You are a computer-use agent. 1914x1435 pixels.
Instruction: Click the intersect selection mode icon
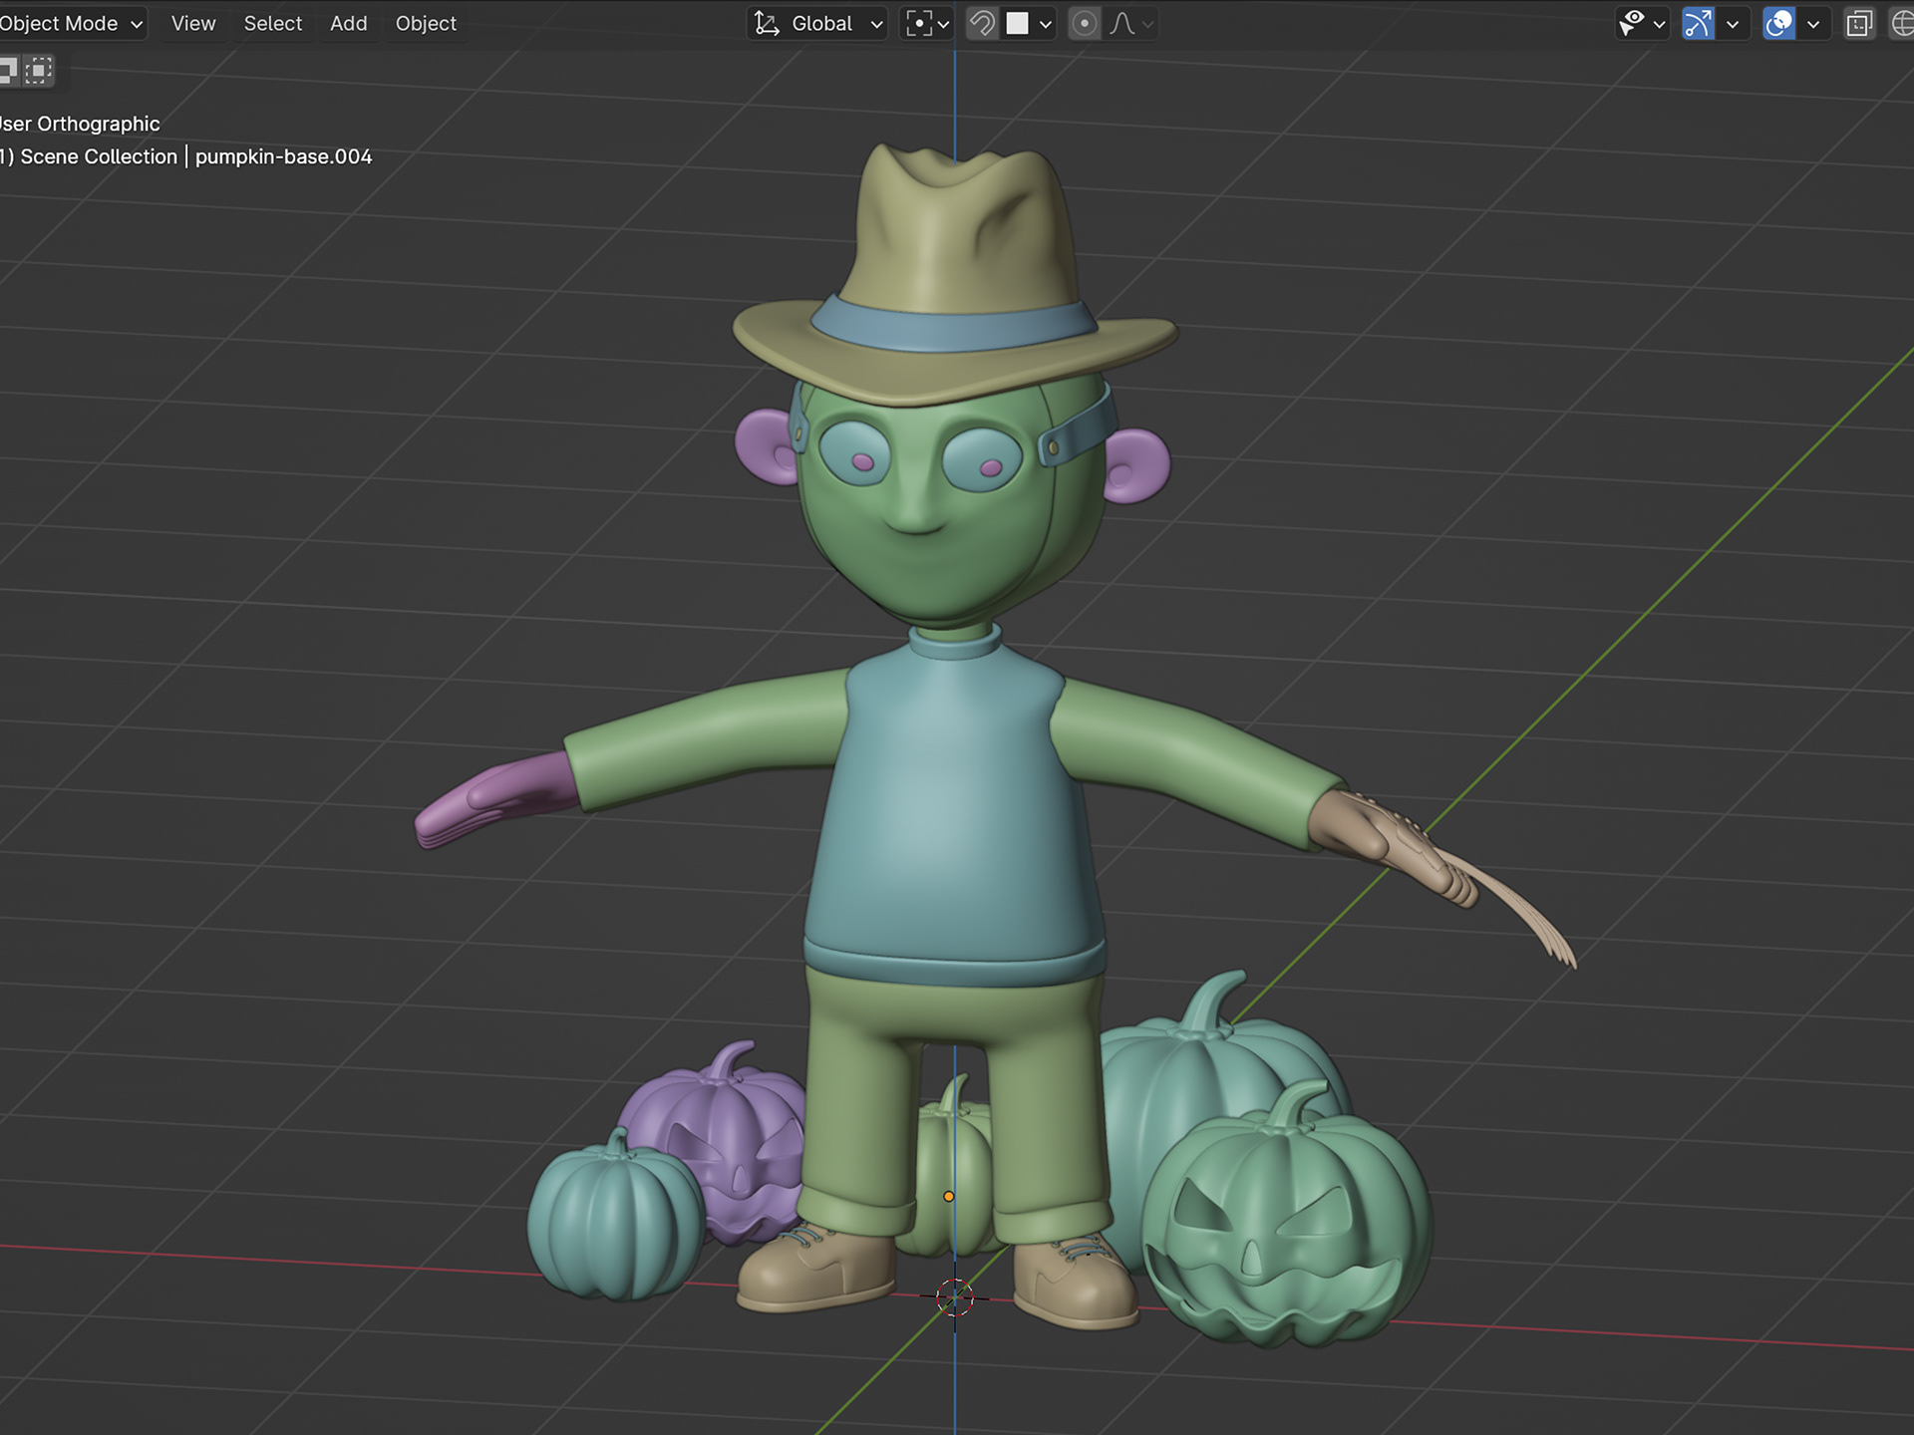pos(39,70)
